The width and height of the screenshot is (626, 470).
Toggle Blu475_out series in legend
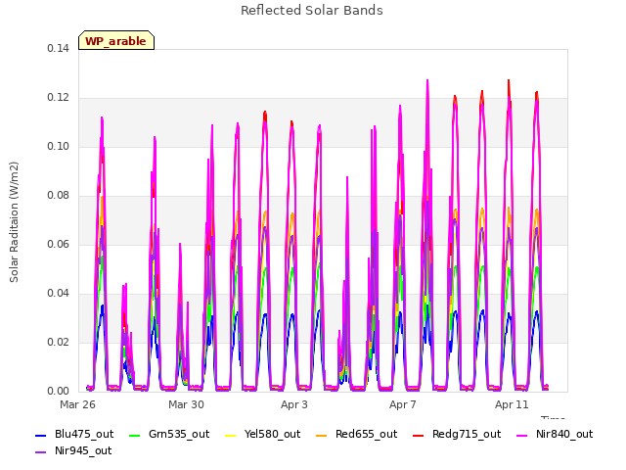tap(74, 435)
